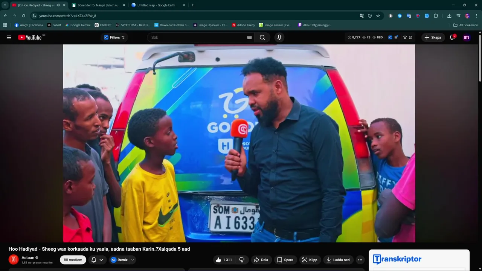This screenshot has height=271, width=482.
Task: Open the Adobe Firefly bookmark
Action: (x=244, y=25)
